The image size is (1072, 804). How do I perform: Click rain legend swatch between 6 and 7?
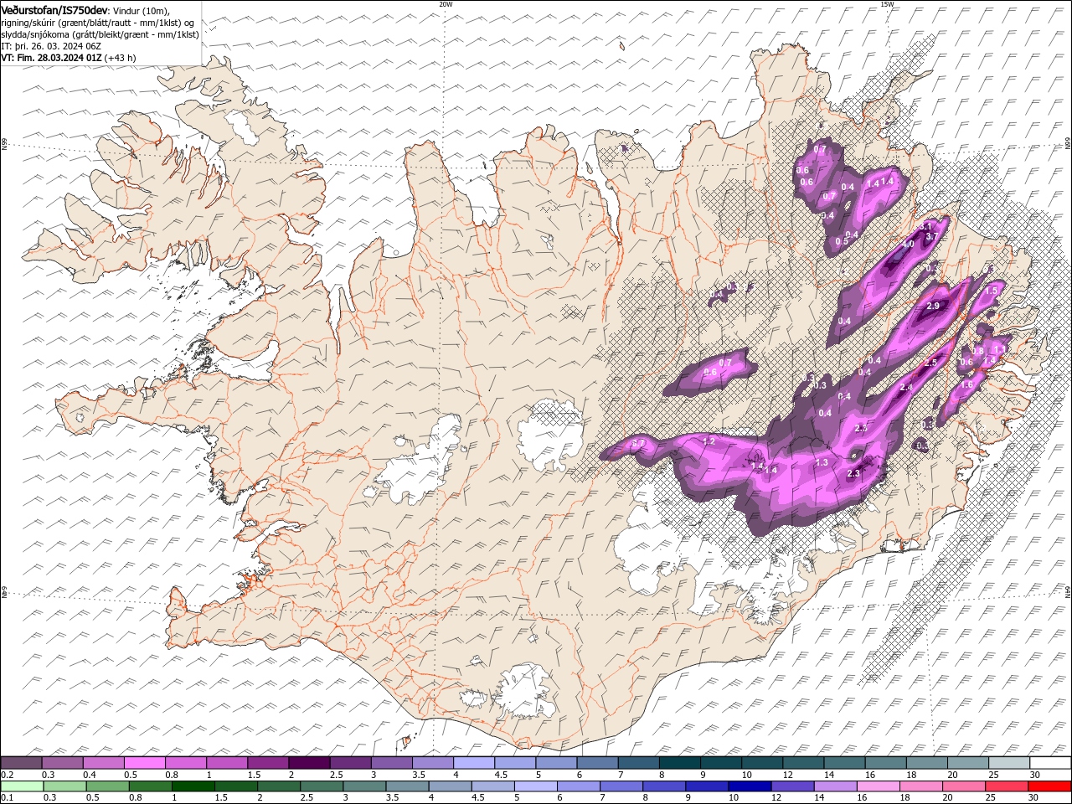tap(580, 786)
